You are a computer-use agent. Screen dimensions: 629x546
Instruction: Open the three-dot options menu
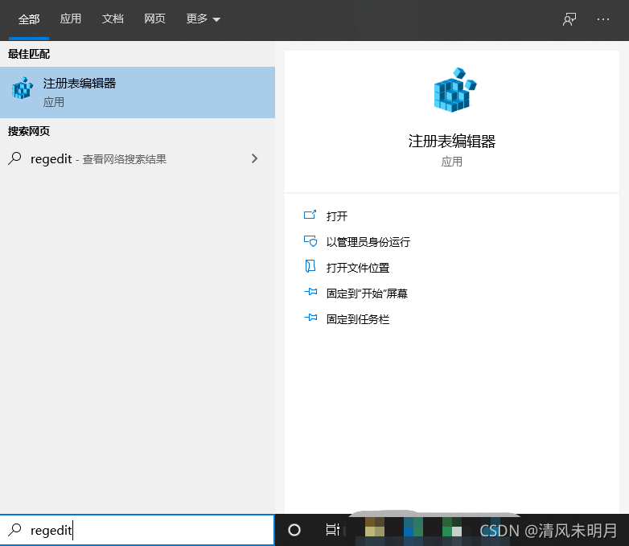603,19
